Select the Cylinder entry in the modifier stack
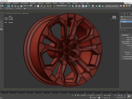The width and height of the screenshot is (132, 99). tap(126, 22)
